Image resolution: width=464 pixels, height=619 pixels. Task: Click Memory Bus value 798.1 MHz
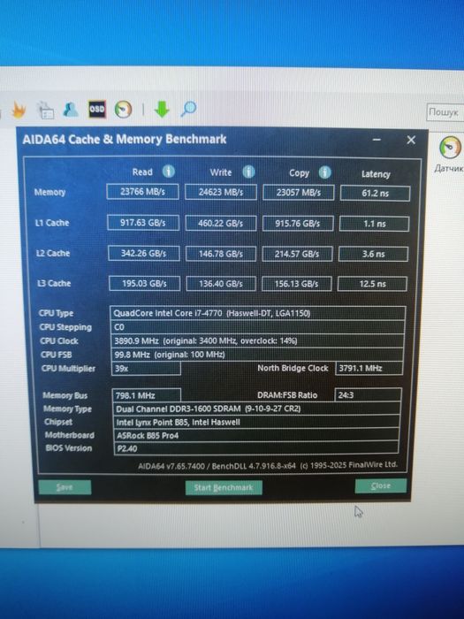point(147,395)
